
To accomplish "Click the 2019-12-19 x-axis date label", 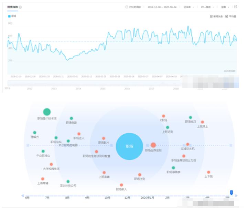I will pos(16,76).
